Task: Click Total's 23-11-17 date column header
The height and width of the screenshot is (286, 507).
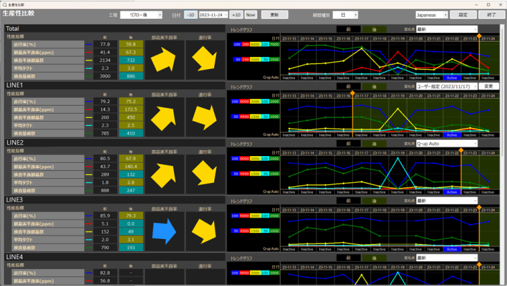Action: coord(361,38)
